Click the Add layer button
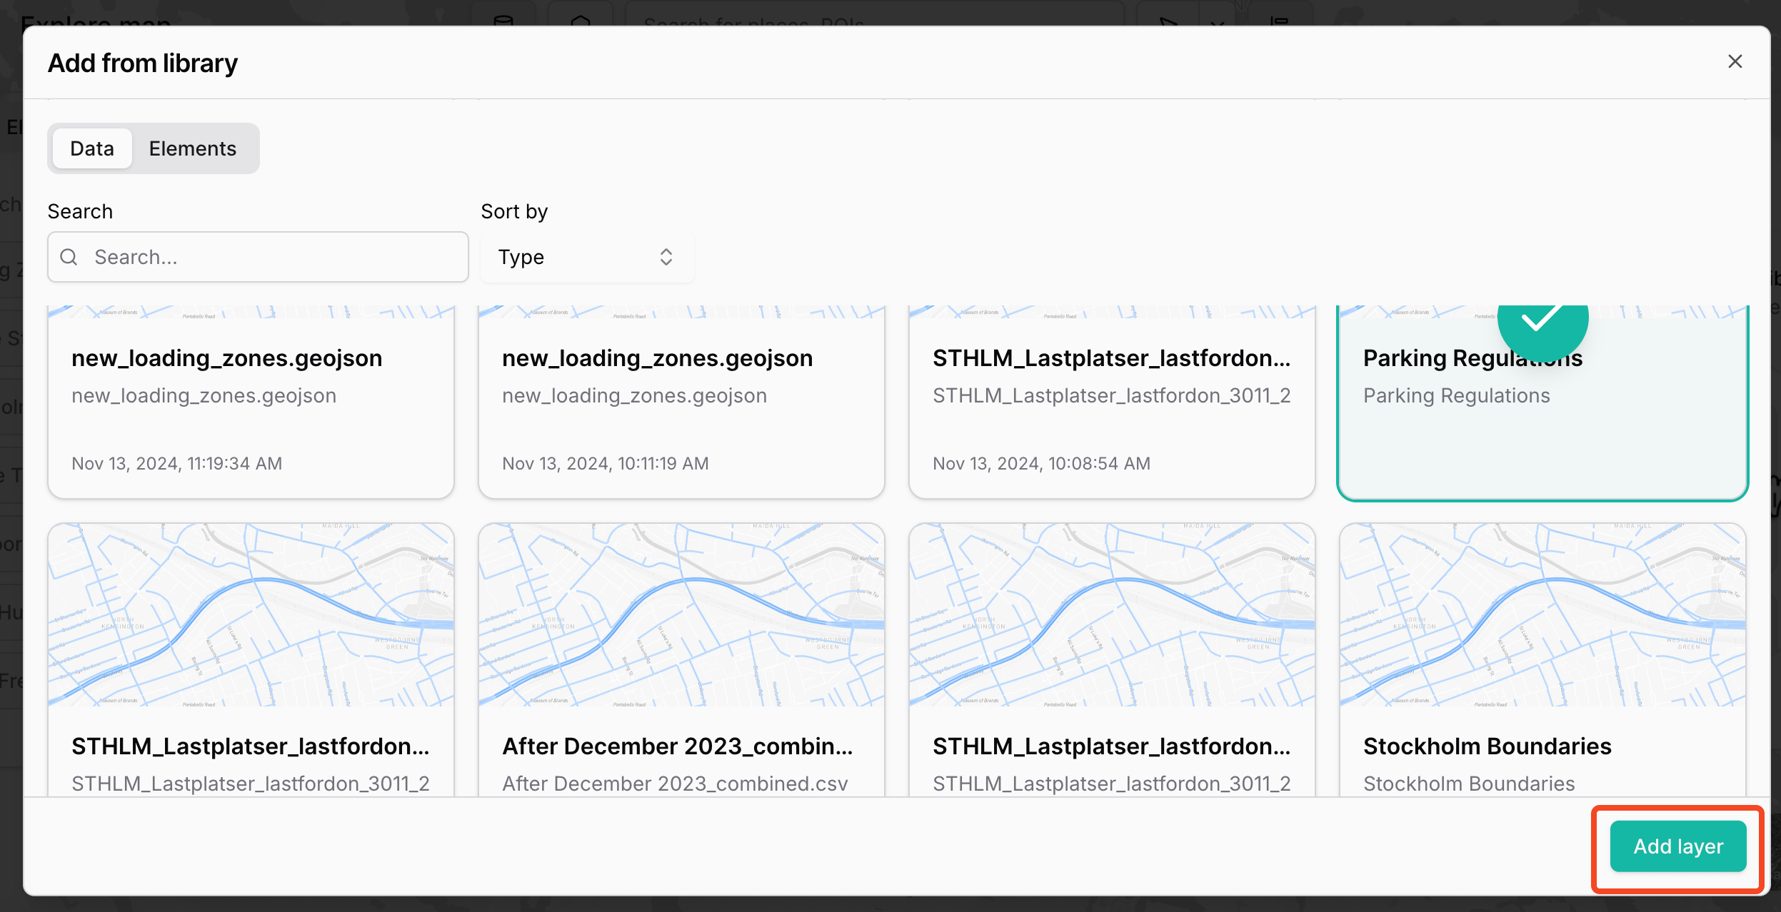The width and height of the screenshot is (1781, 912). point(1678,846)
